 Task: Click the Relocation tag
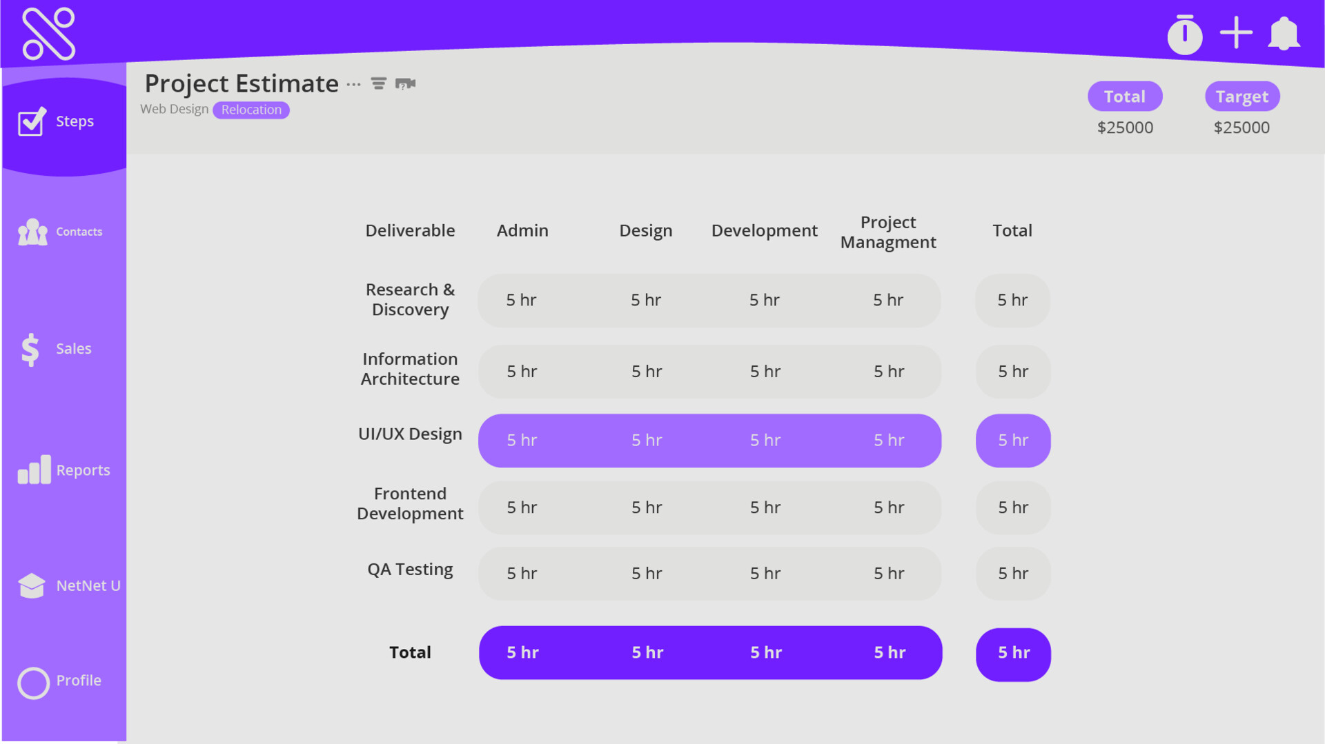click(x=251, y=110)
